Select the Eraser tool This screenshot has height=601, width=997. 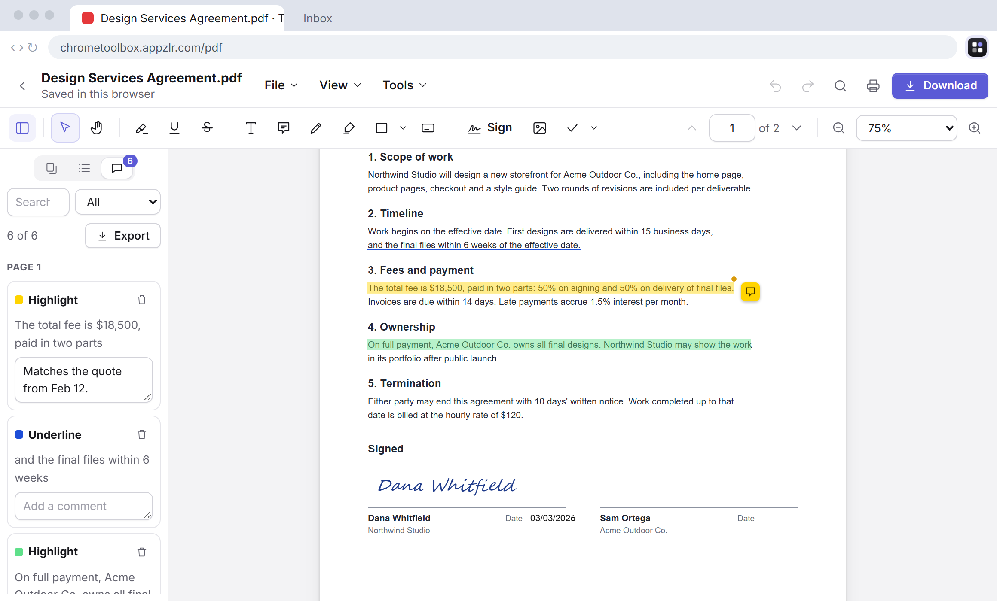[349, 128]
